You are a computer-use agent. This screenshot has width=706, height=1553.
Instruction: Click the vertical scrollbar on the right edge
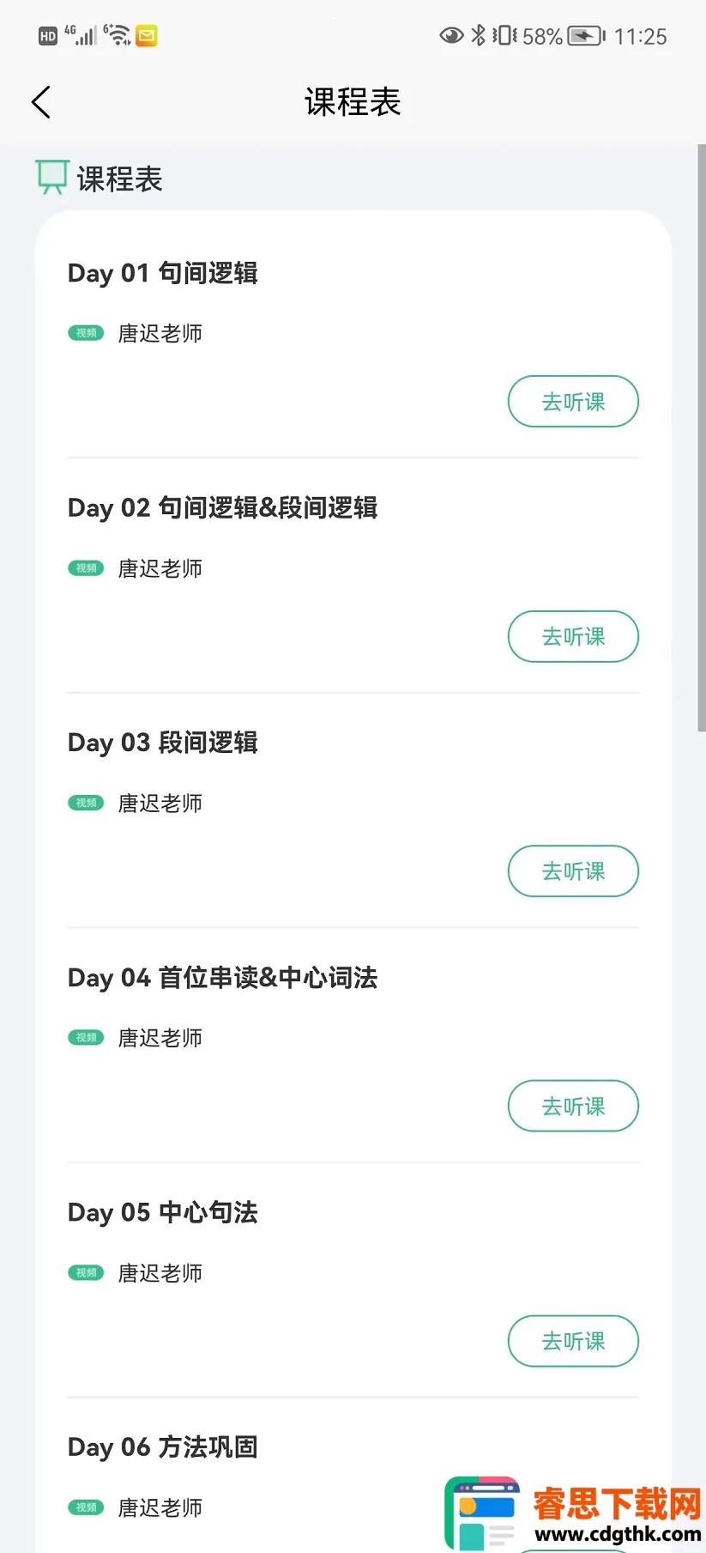pyautogui.click(x=701, y=438)
